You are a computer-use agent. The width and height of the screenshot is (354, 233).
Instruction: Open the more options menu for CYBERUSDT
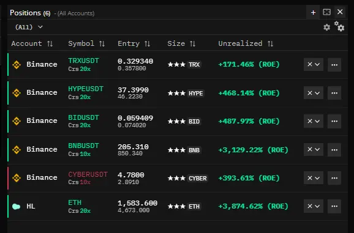(x=334, y=178)
